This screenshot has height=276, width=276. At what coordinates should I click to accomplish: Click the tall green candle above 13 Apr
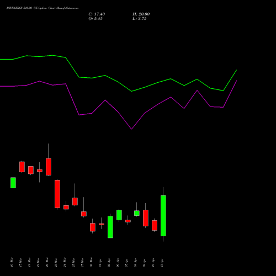click(163, 216)
